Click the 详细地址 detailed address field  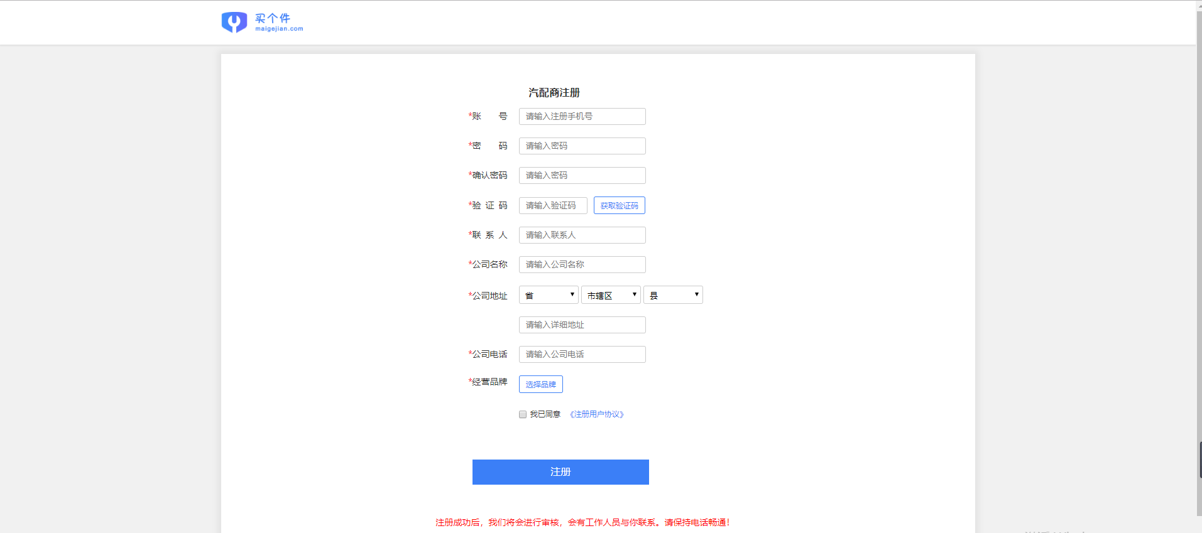582,325
